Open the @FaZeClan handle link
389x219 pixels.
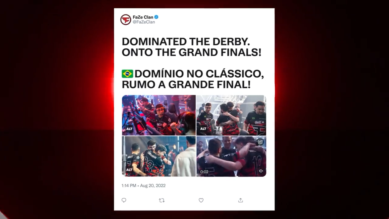[x=144, y=22]
